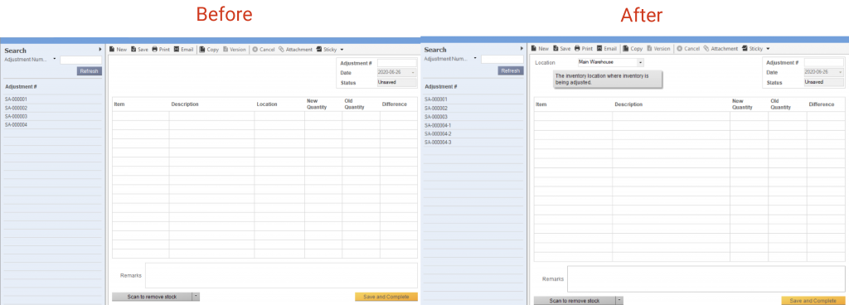Open the Sticky dropdown arrow in the After toolbar
The width and height of the screenshot is (849, 305).
tap(769, 49)
